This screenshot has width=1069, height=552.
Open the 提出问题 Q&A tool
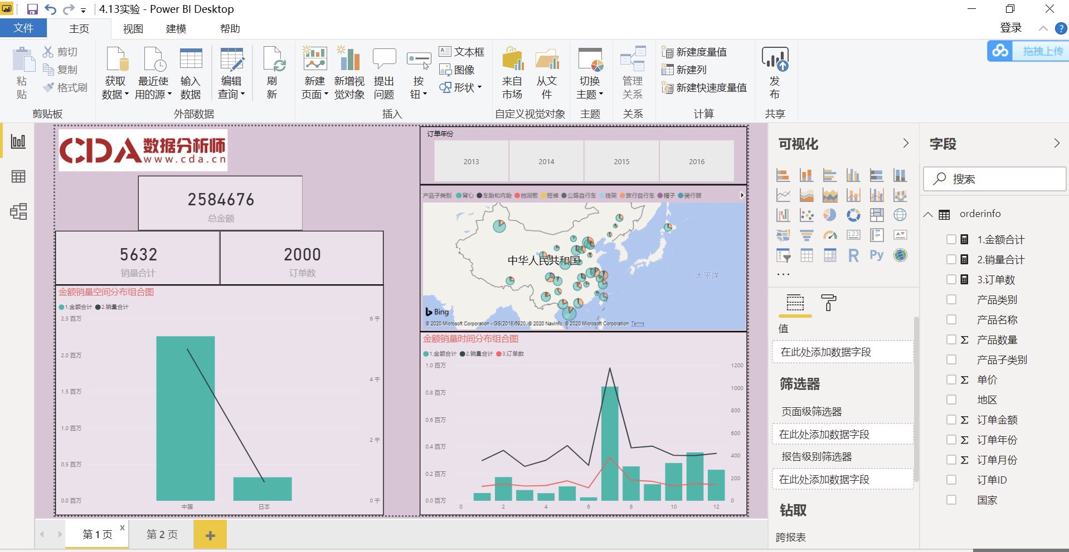point(384,73)
